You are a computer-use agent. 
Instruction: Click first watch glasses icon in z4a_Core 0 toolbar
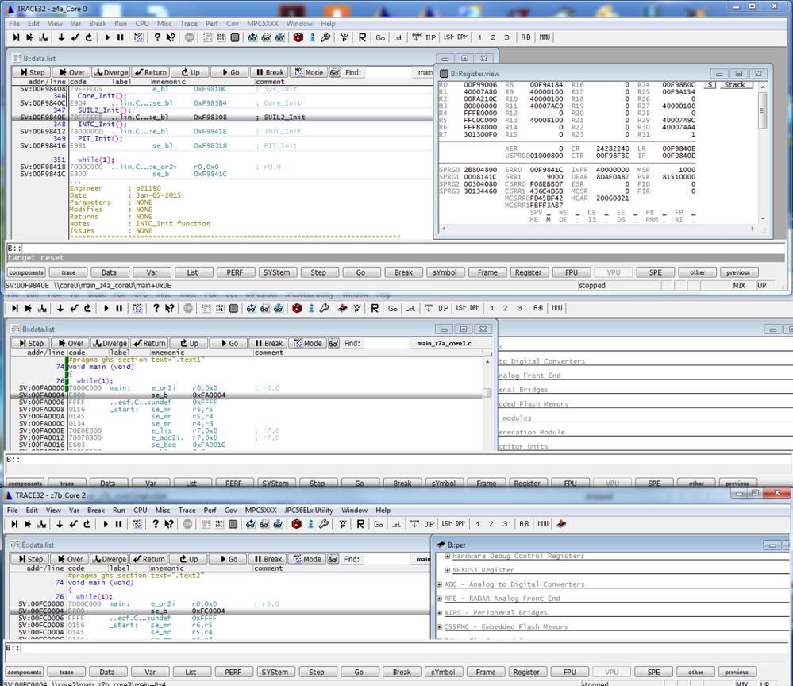253,37
